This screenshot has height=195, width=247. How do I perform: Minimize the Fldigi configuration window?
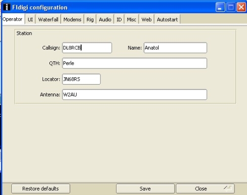(x=220, y=7)
